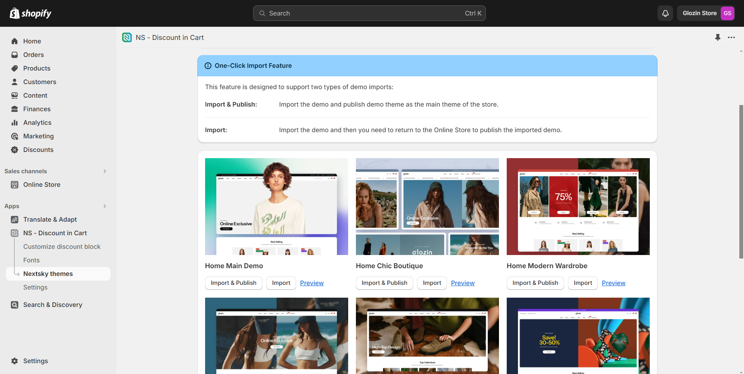Screen dimensions: 744x374
Task: Click the beach swimwear demo thumbnail
Action: (276, 336)
